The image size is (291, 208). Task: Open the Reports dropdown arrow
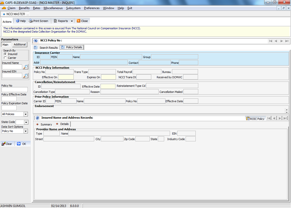[72, 21]
